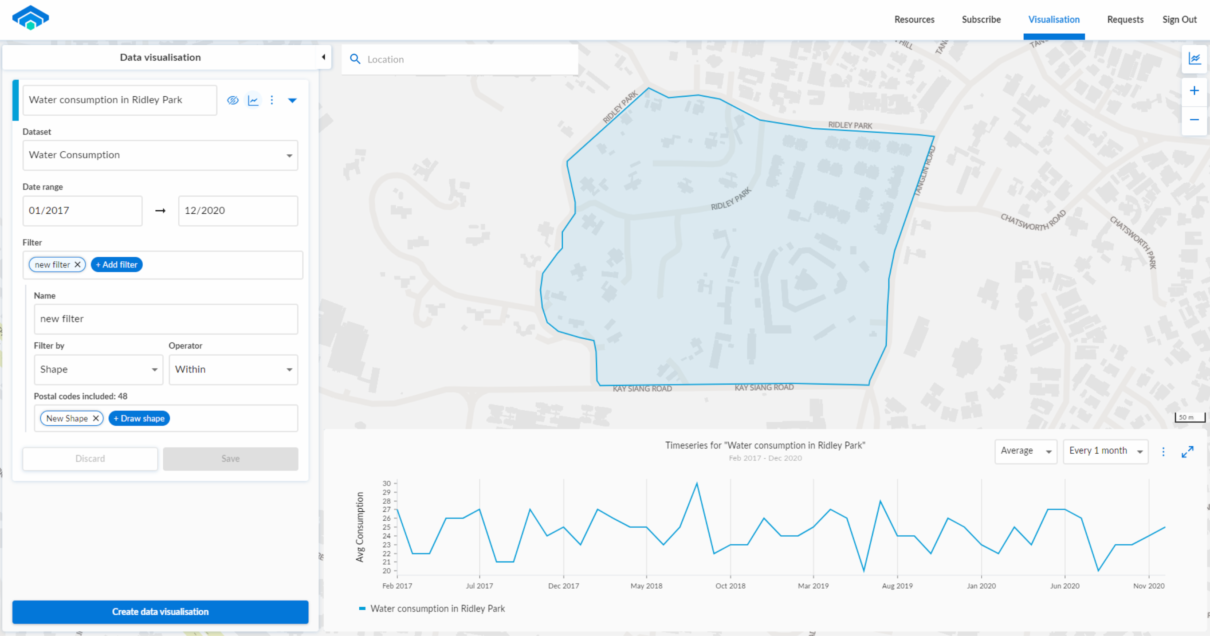The image size is (1210, 636).
Task: Open the Requests page
Action: tap(1125, 20)
